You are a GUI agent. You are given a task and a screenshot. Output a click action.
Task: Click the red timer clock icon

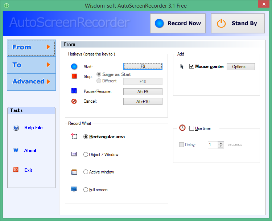(x=182, y=128)
